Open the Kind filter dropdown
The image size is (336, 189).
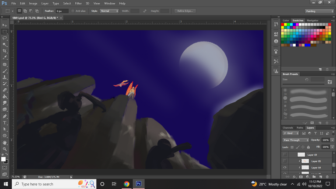[290, 133]
